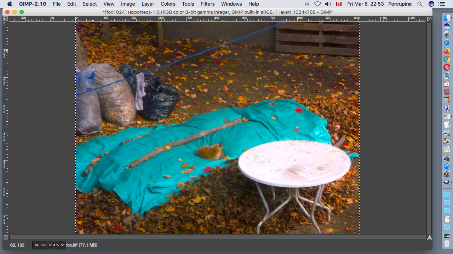Open the Trash in the Dock
This screenshot has width=453, height=254.
(447, 243)
